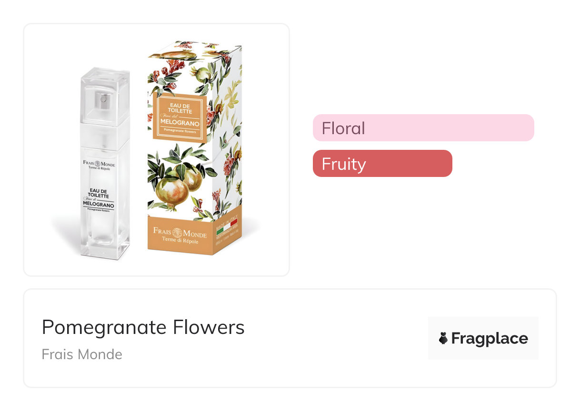Click the Frais Monde emblem on box base
This screenshot has height=411, width=580.
[177, 233]
